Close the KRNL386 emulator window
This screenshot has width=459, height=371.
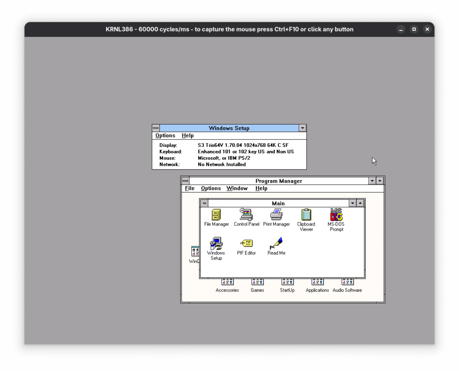tap(427, 29)
